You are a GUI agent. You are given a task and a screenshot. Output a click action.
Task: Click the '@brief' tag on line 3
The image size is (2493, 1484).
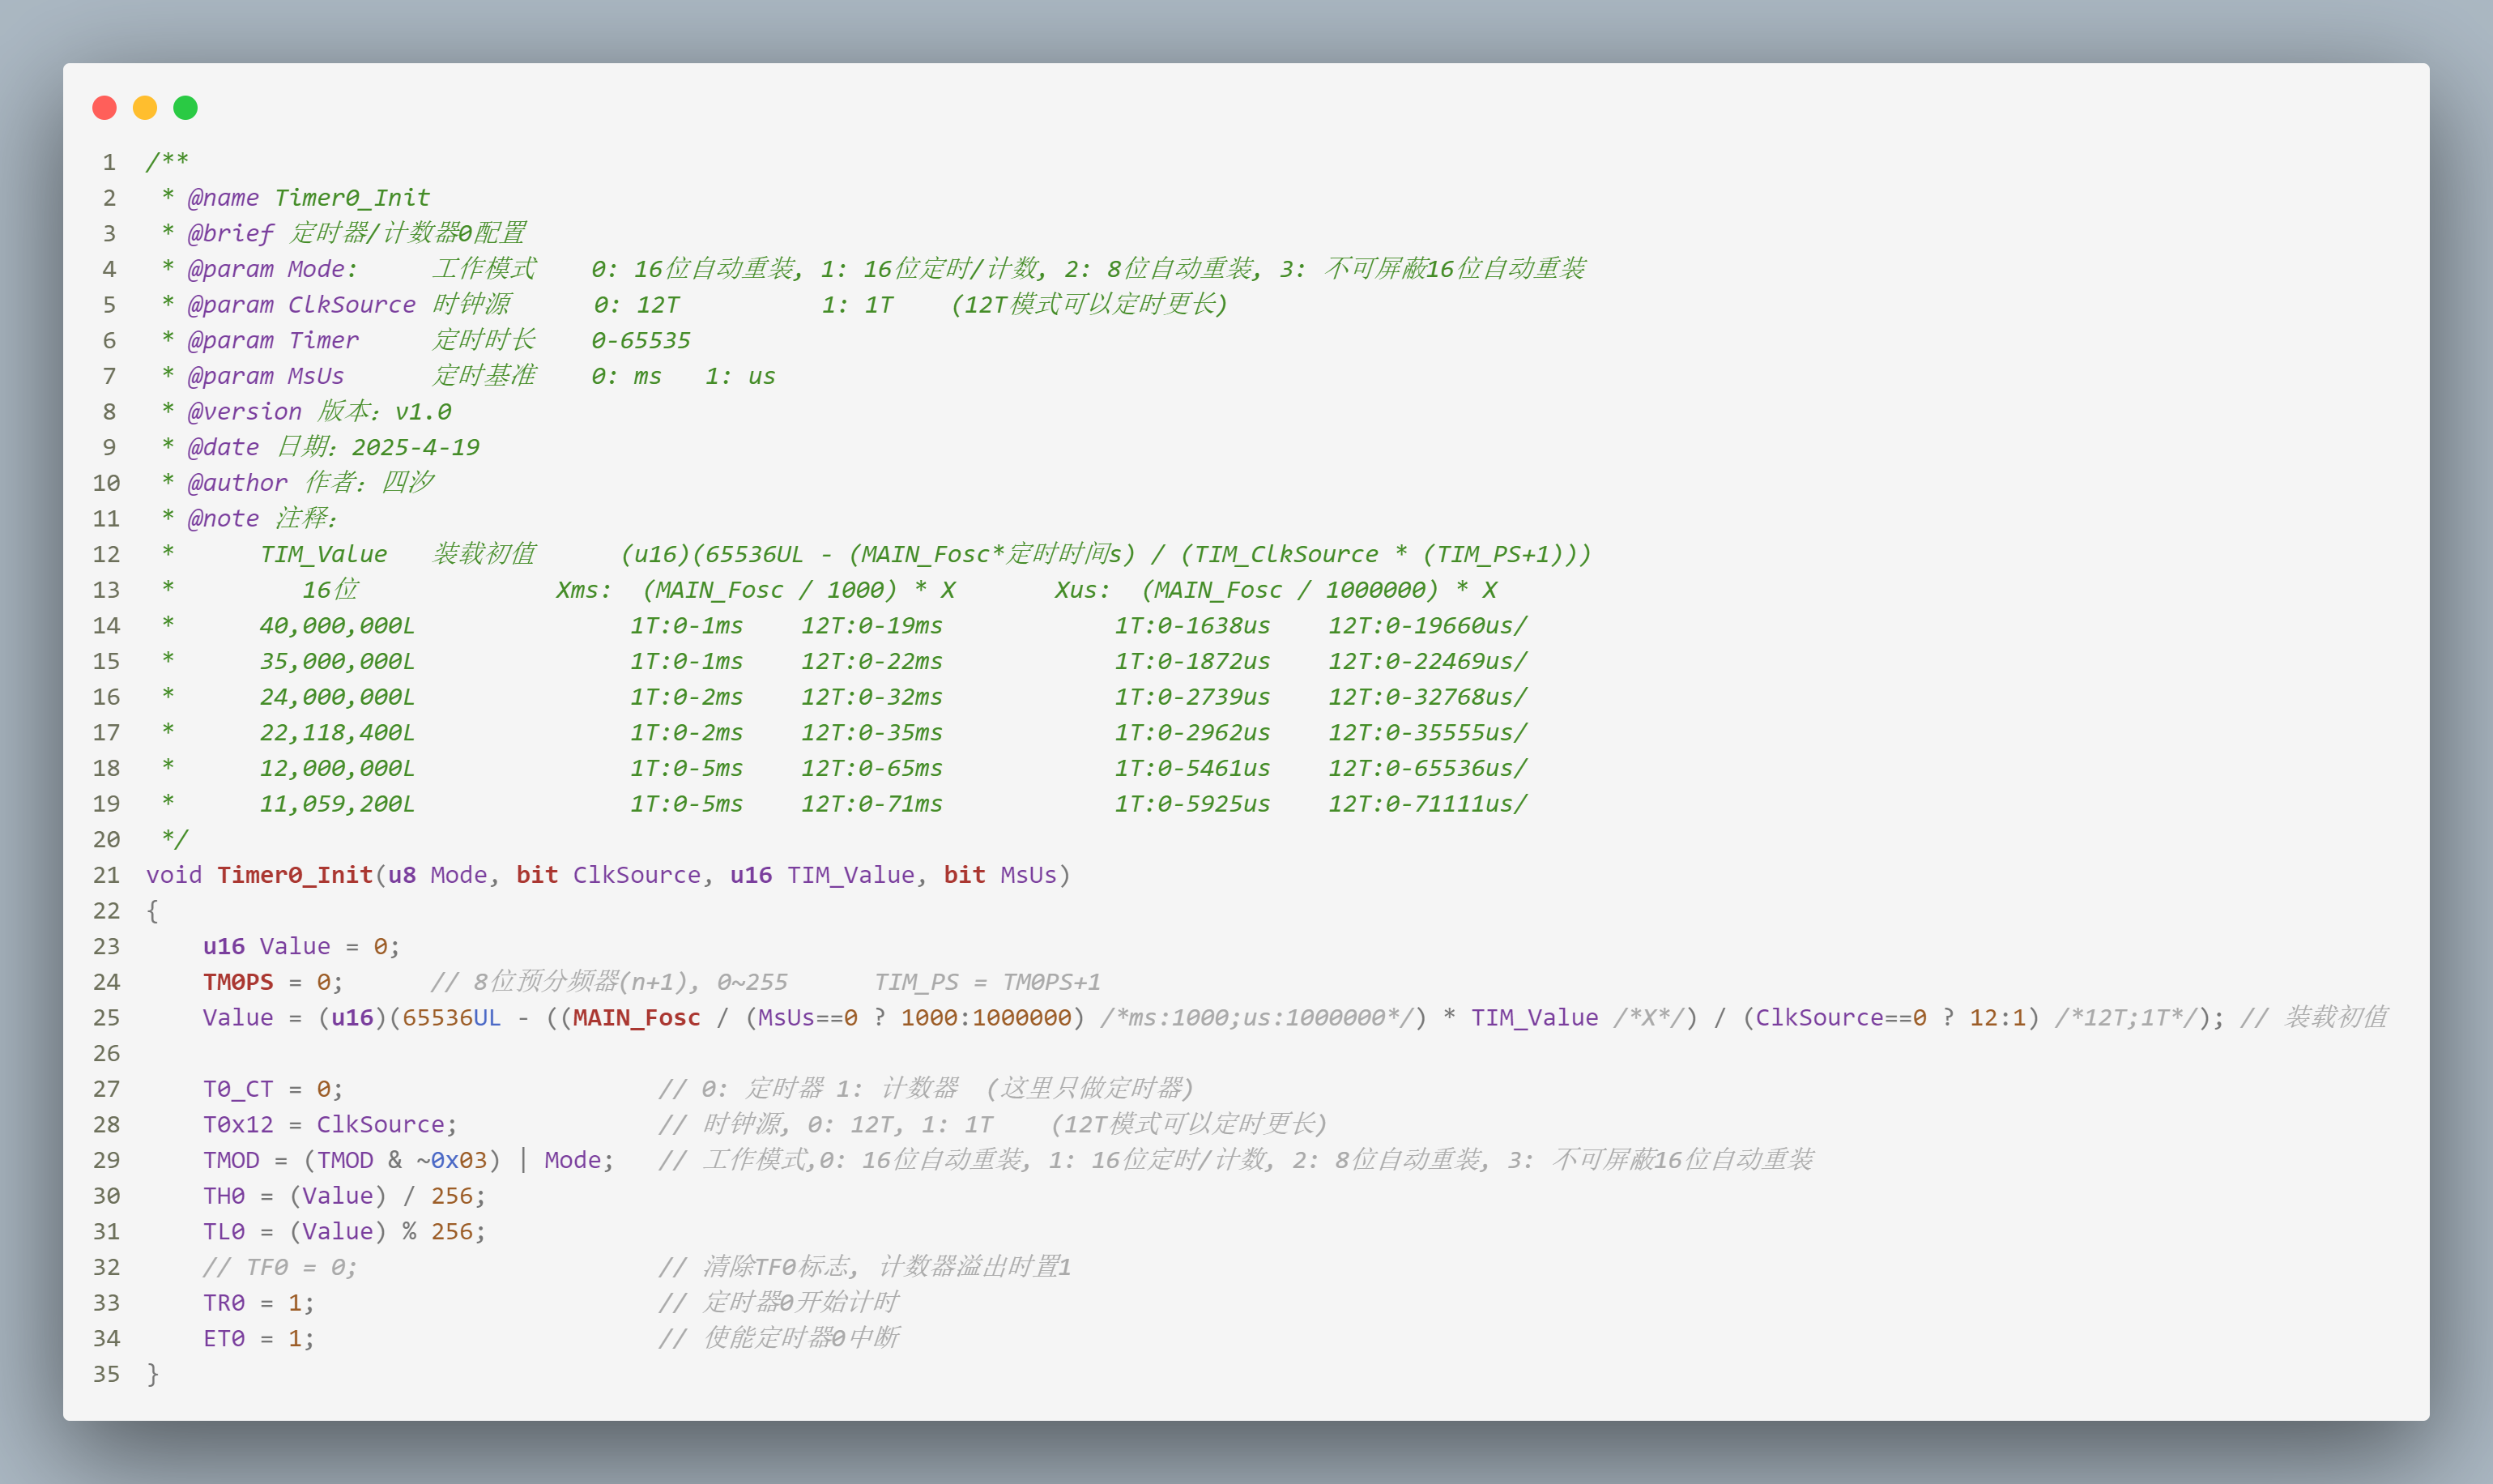231,233
